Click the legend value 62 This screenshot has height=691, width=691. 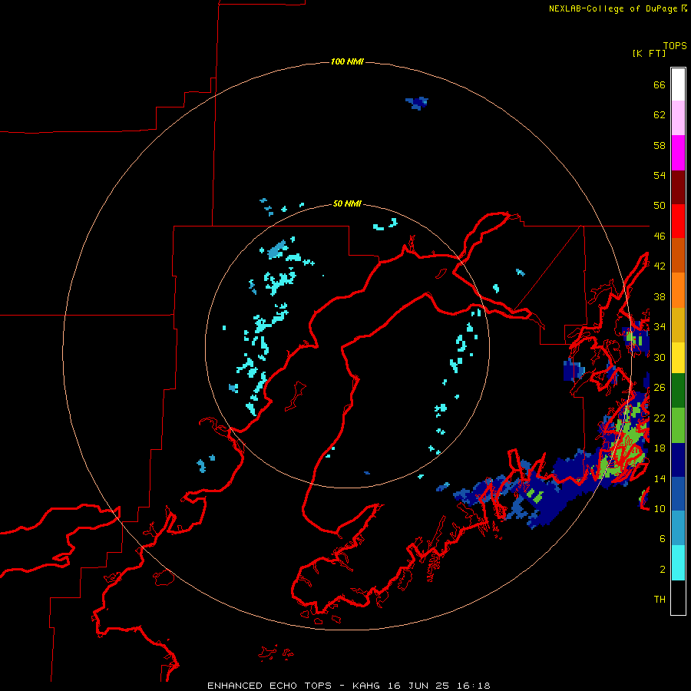[x=660, y=115]
